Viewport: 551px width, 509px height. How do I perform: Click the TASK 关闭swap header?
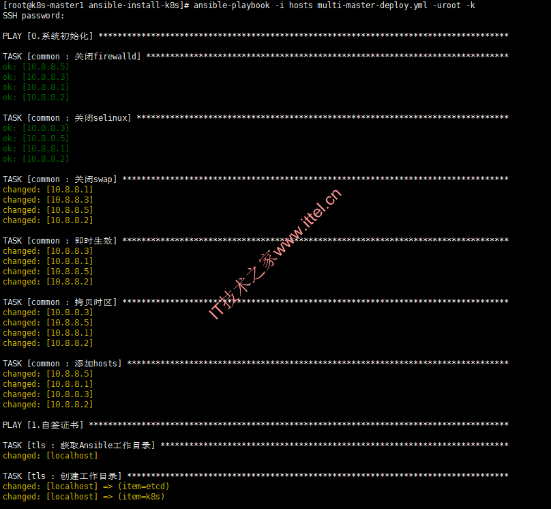tap(256, 179)
